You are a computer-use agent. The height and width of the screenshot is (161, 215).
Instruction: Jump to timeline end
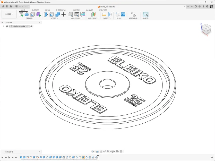[16, 157]
